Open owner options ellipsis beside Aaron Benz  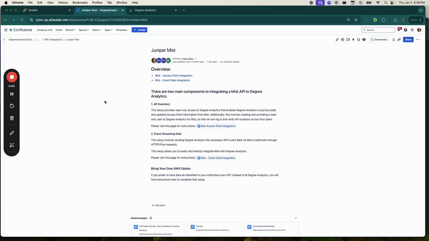(x=196, y=59)
